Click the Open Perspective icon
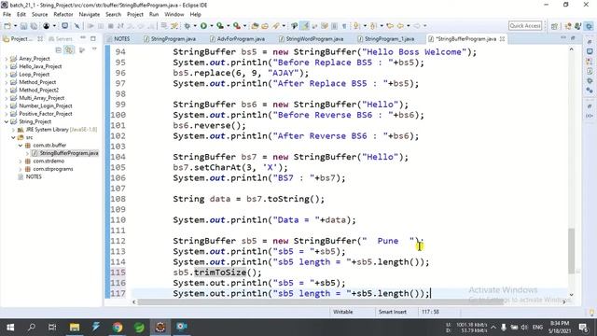Image resolution: width=597 pixels, height=336 pixels. 554,26
